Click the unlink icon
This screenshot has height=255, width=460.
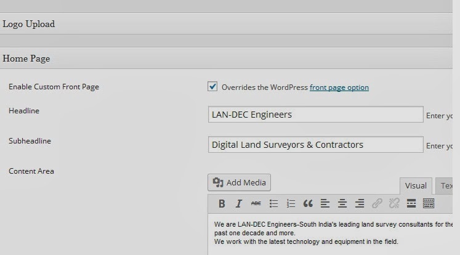[x=394, y=203]
